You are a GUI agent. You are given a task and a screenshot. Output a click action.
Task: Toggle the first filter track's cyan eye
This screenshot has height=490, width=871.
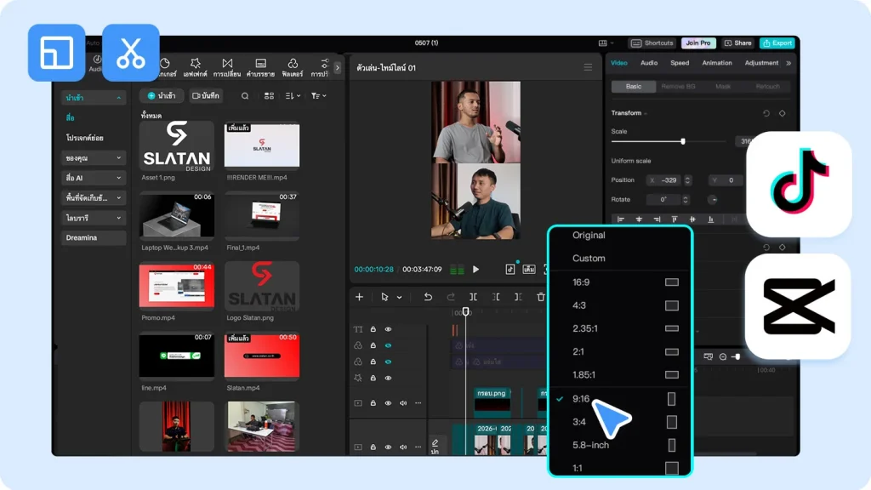(x=388, y=345)
